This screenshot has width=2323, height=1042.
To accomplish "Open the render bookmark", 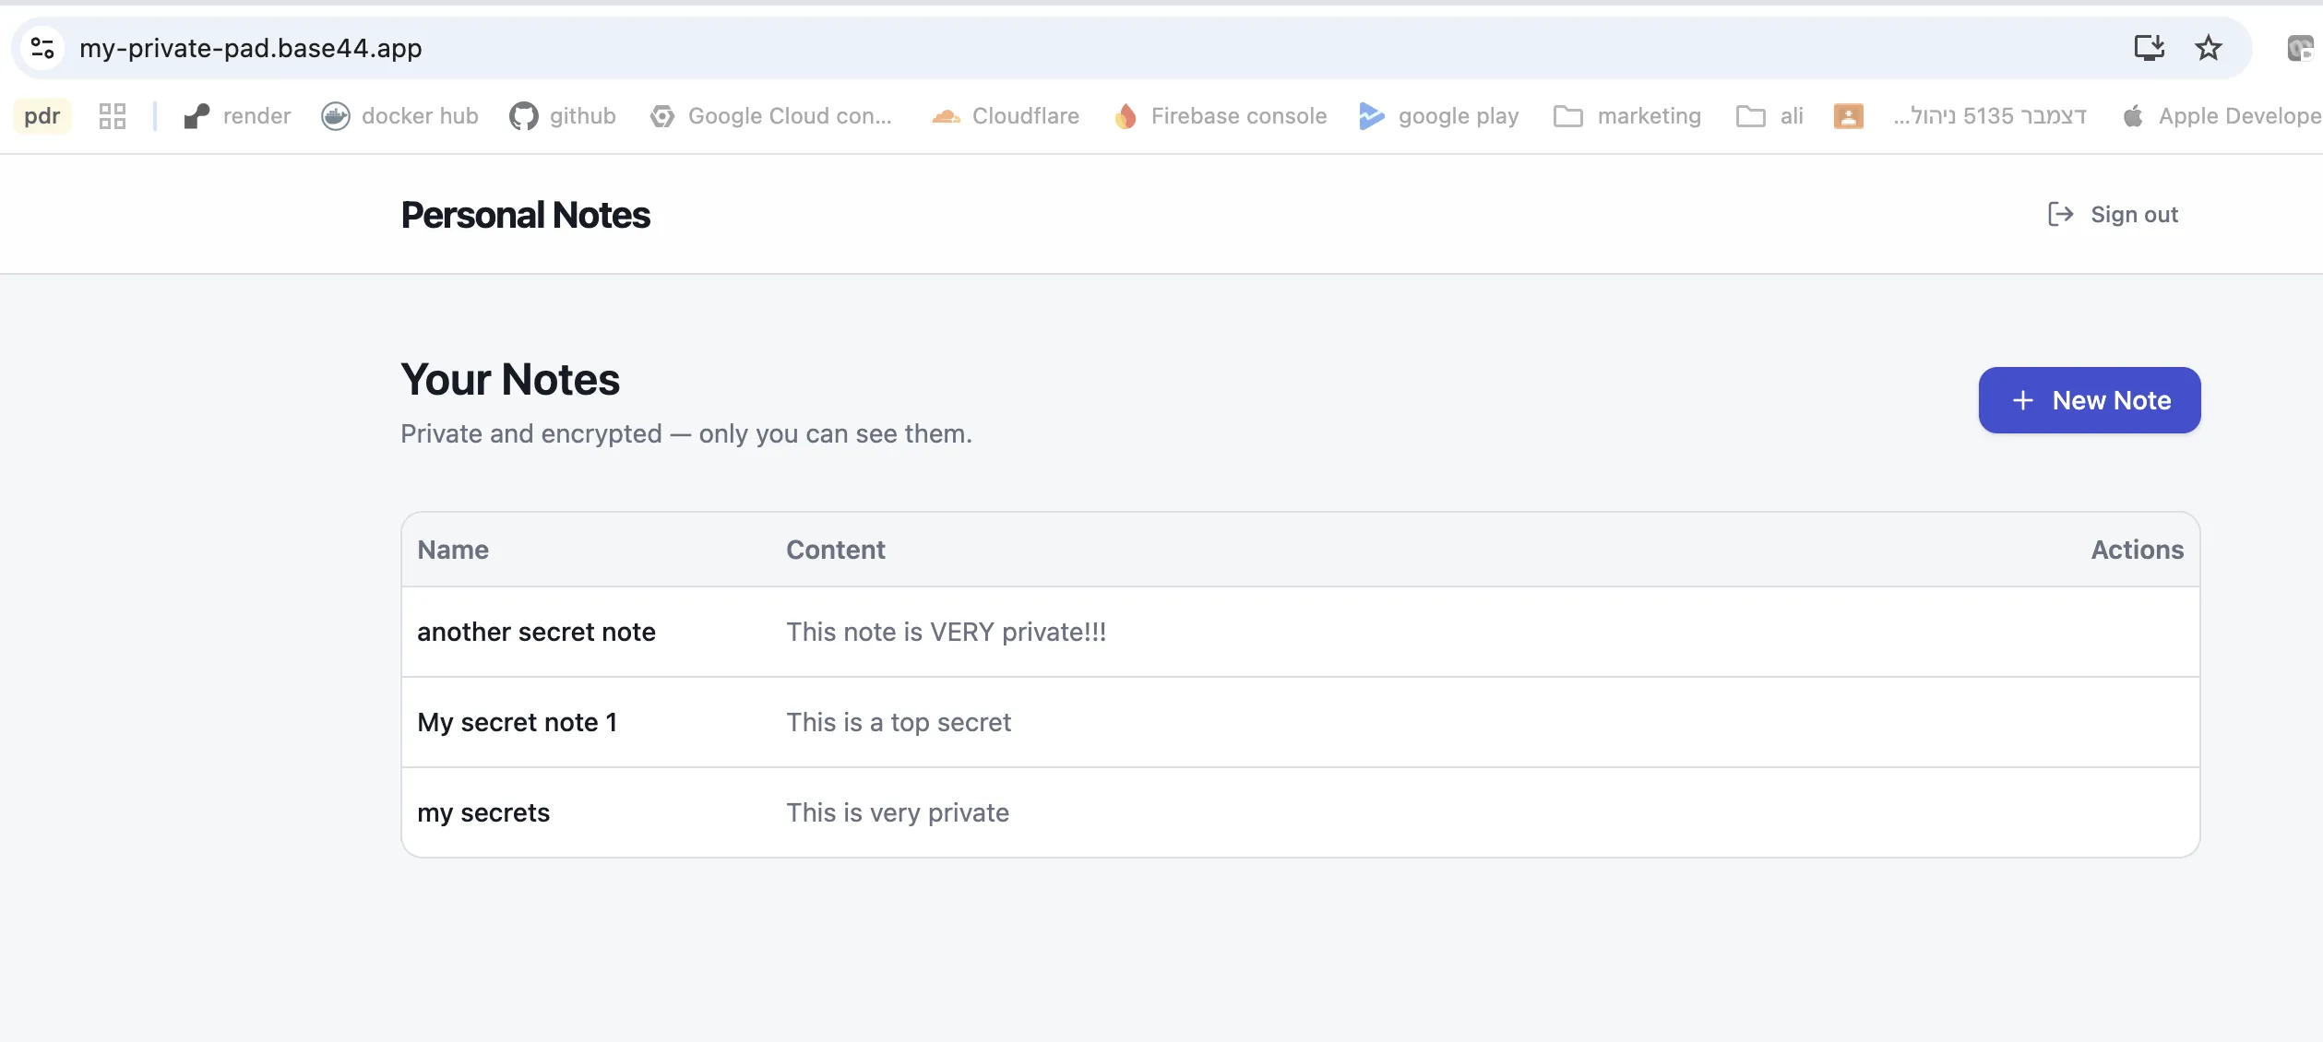I will click(237, 116).
